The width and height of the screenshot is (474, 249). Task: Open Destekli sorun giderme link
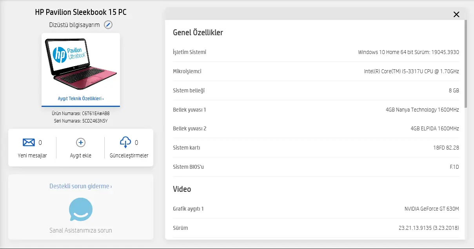(81, 186)
